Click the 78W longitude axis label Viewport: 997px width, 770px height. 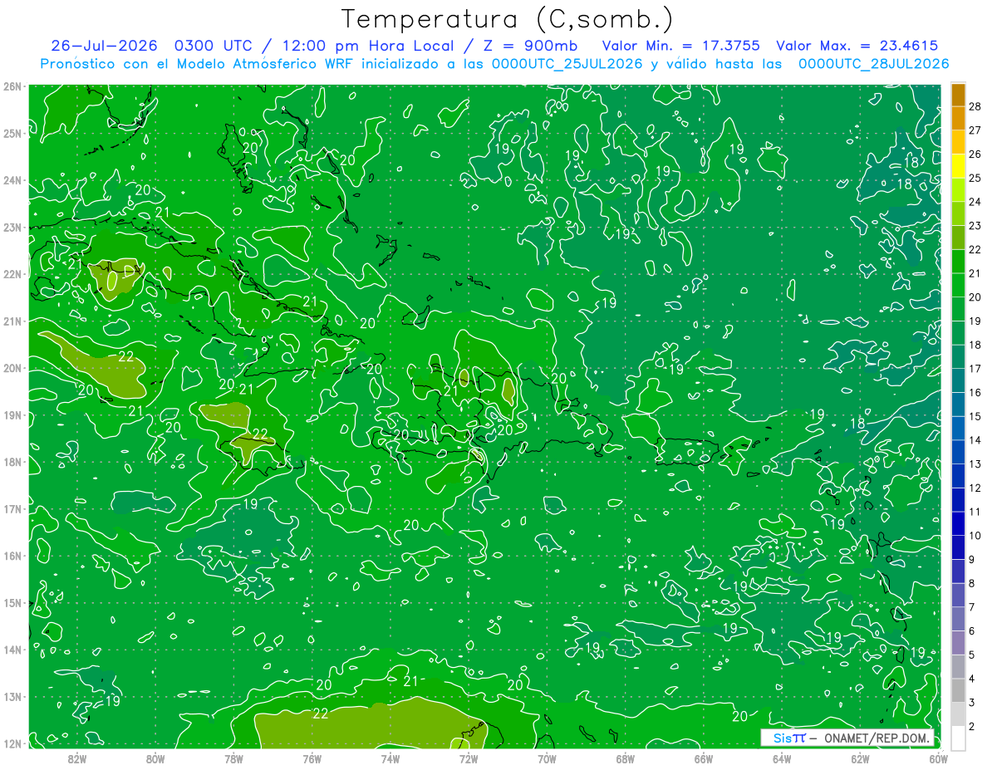click(x=233, y=758)
